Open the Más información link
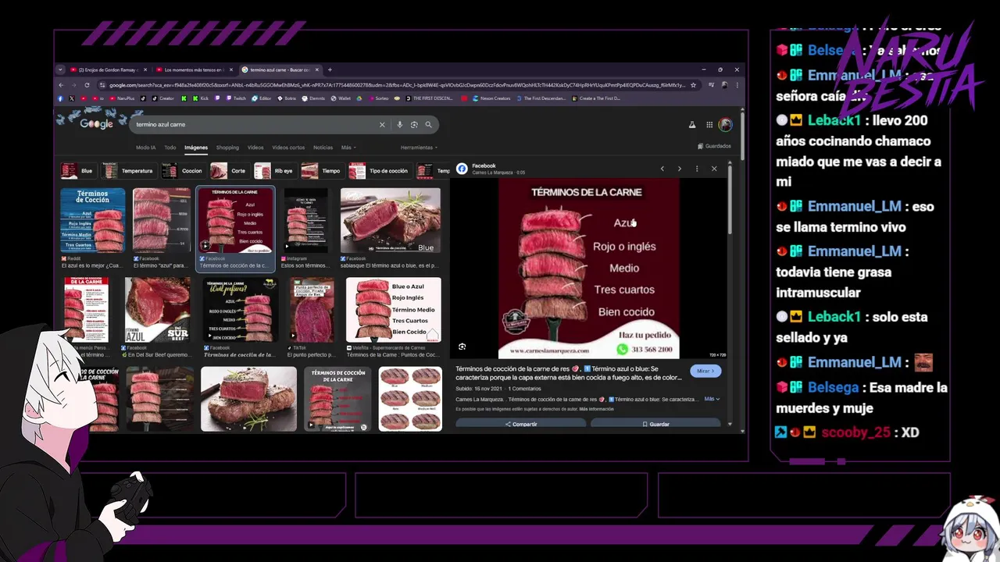 [596, 409]
